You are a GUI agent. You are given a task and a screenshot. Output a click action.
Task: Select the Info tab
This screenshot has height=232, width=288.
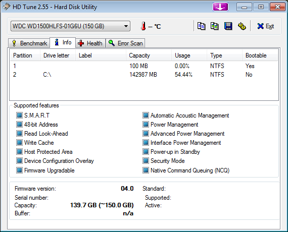[63, 42]
